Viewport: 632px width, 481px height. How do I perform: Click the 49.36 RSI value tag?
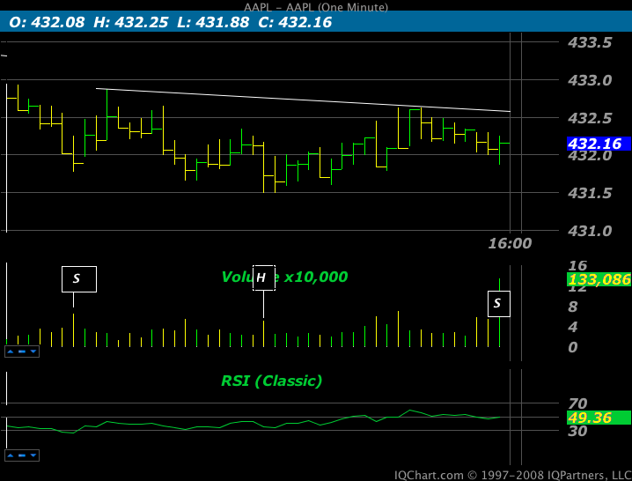click(x=599, y=418)
